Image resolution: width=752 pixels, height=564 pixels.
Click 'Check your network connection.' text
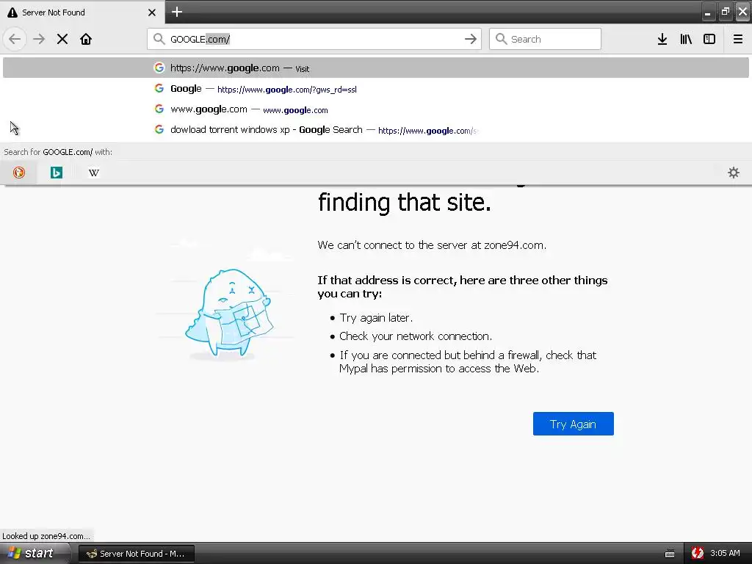[416, 336]
